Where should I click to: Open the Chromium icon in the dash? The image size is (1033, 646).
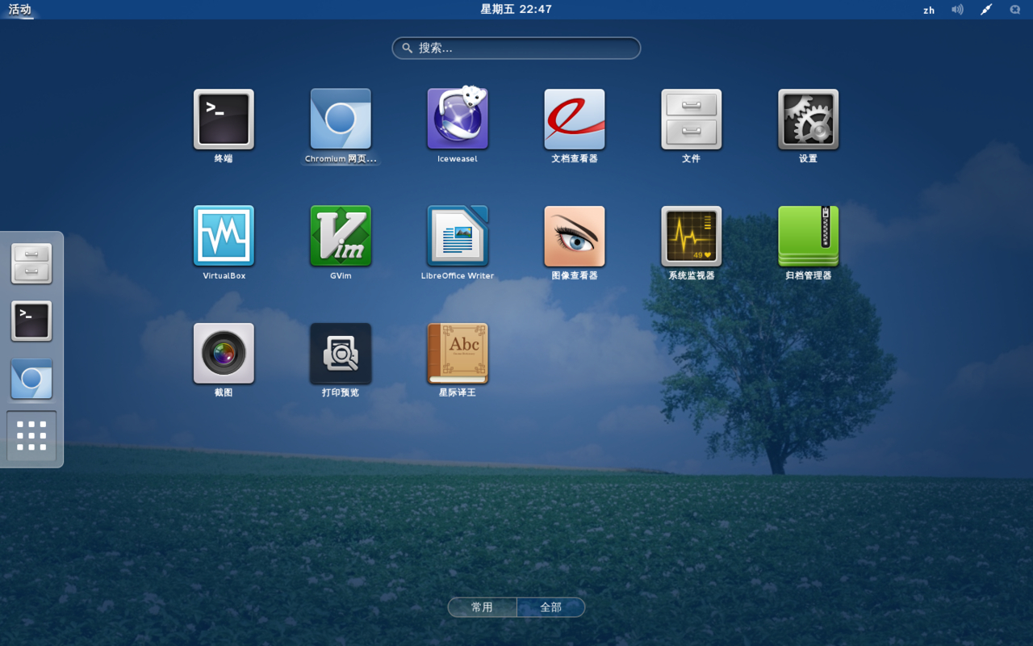click(31, 380)
